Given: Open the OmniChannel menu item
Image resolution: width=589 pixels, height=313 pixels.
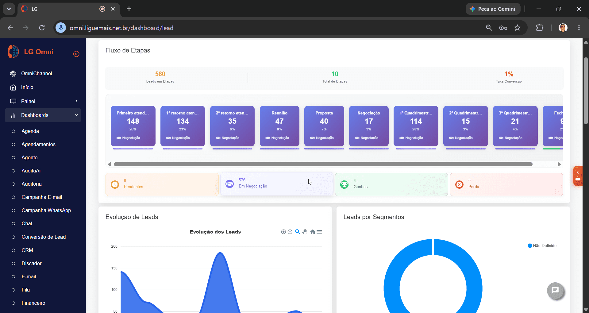Looking at the screenshot, I should [x=37, y=73].
